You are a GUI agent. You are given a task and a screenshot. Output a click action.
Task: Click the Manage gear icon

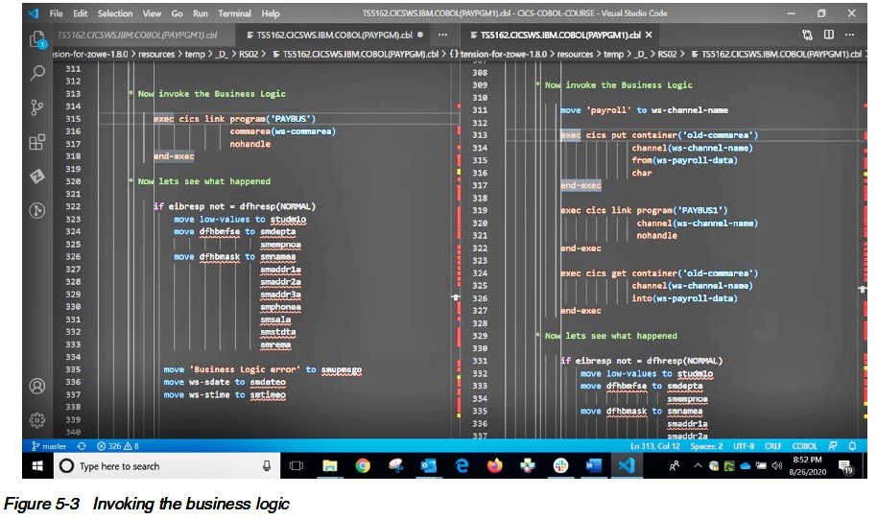click(37, 419)
